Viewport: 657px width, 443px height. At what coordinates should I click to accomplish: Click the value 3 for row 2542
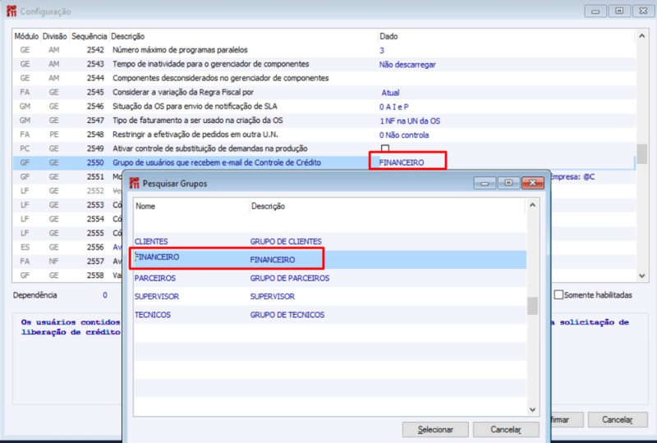click(382, 50)
